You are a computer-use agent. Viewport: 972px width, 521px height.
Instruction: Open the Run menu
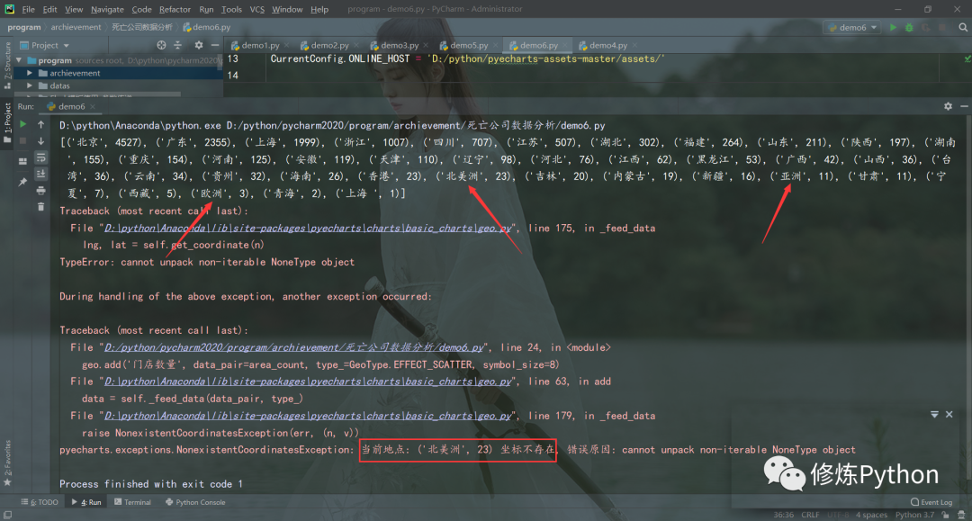(x=206, y=9)
